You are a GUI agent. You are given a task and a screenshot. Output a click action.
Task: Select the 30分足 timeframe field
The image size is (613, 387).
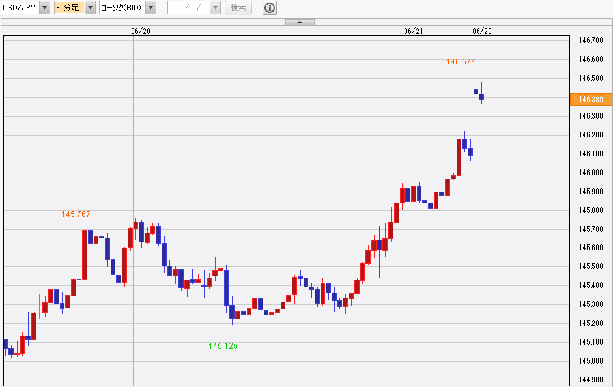70,7
